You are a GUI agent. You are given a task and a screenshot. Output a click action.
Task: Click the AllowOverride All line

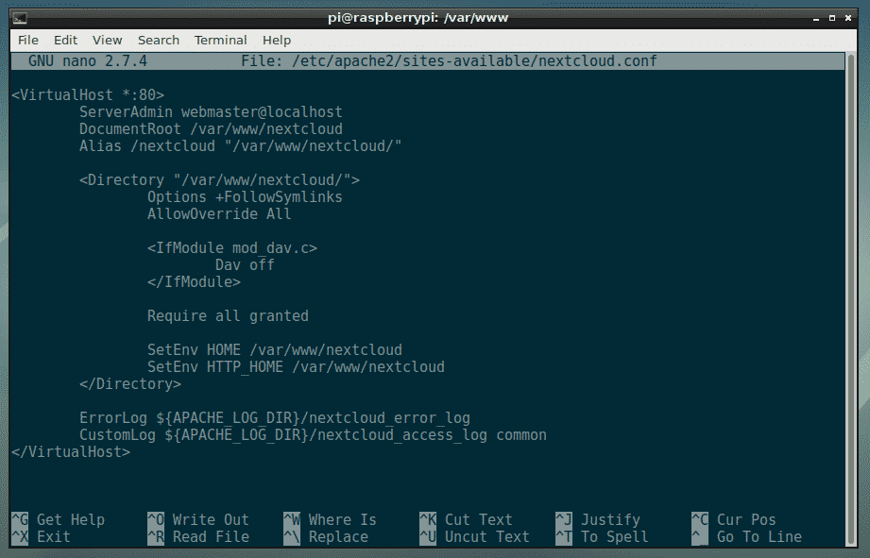coord(219,214)
